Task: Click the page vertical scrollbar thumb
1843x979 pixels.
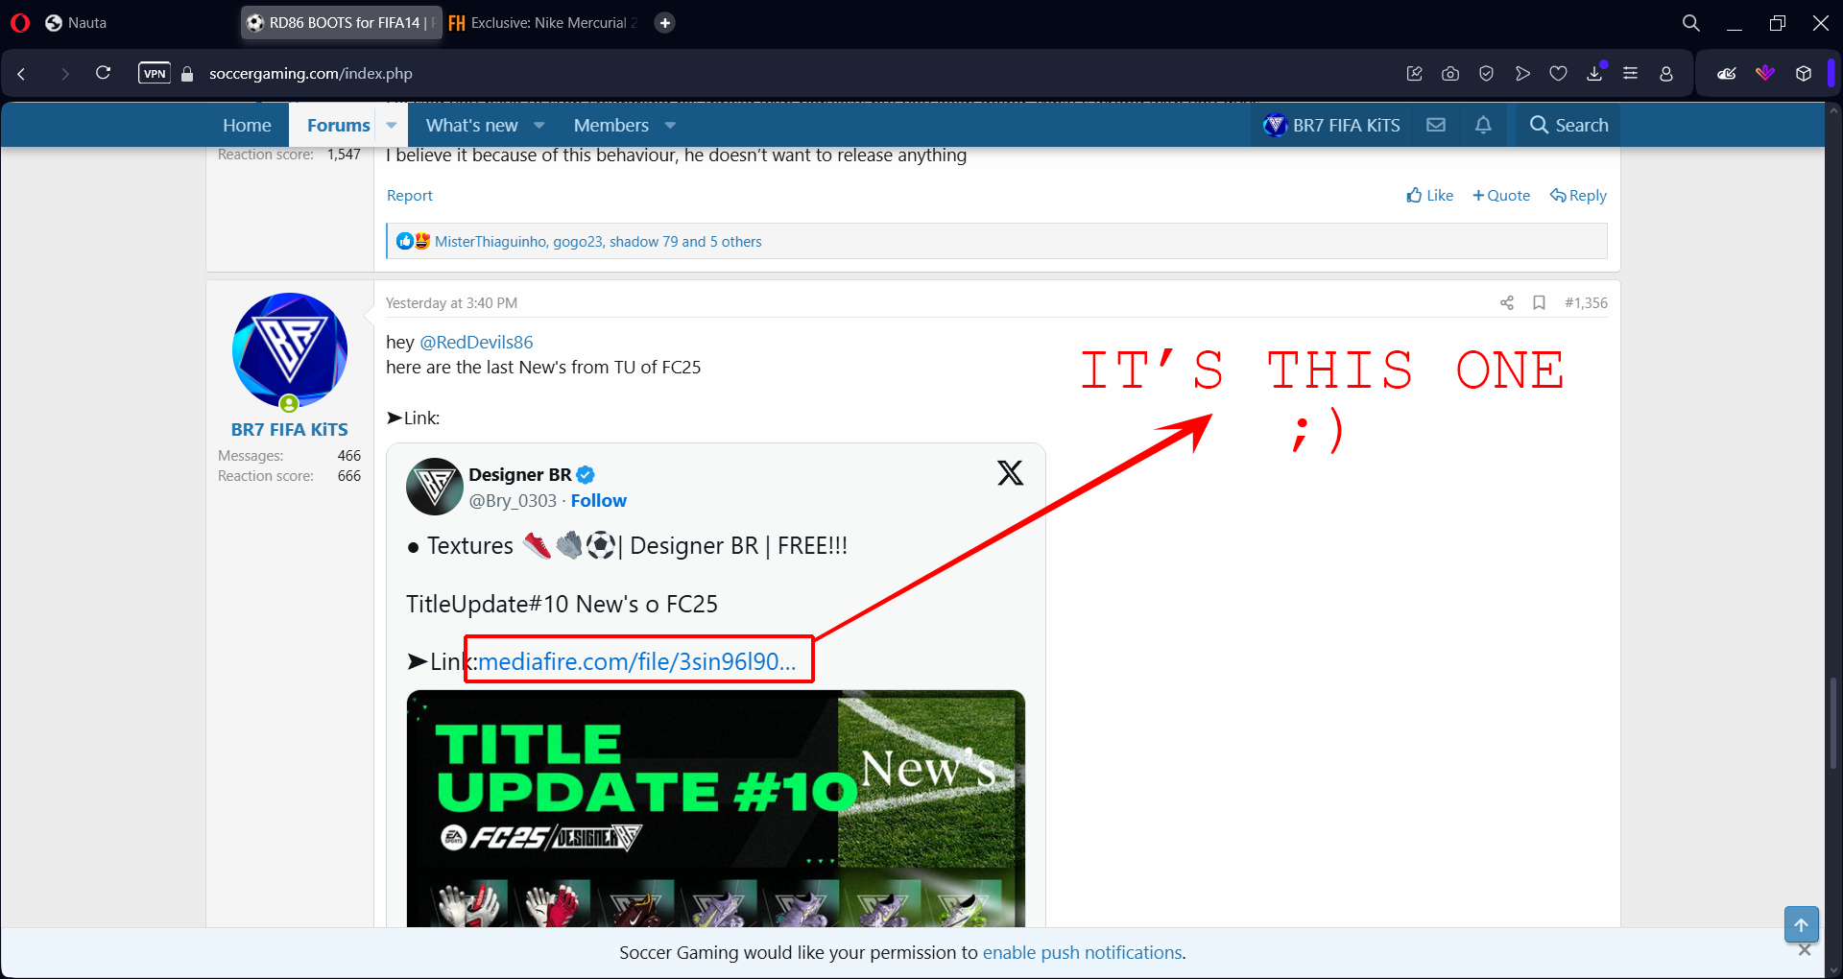Action: pos(1833,724)
